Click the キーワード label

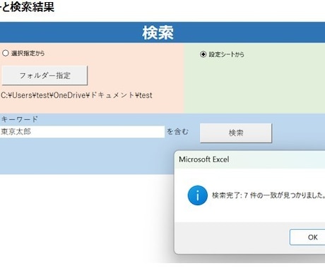point(19,119)
